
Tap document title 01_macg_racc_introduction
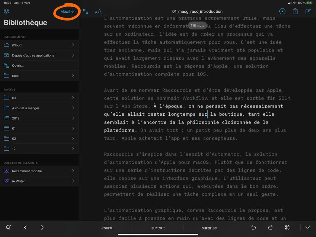coord(197,11)
